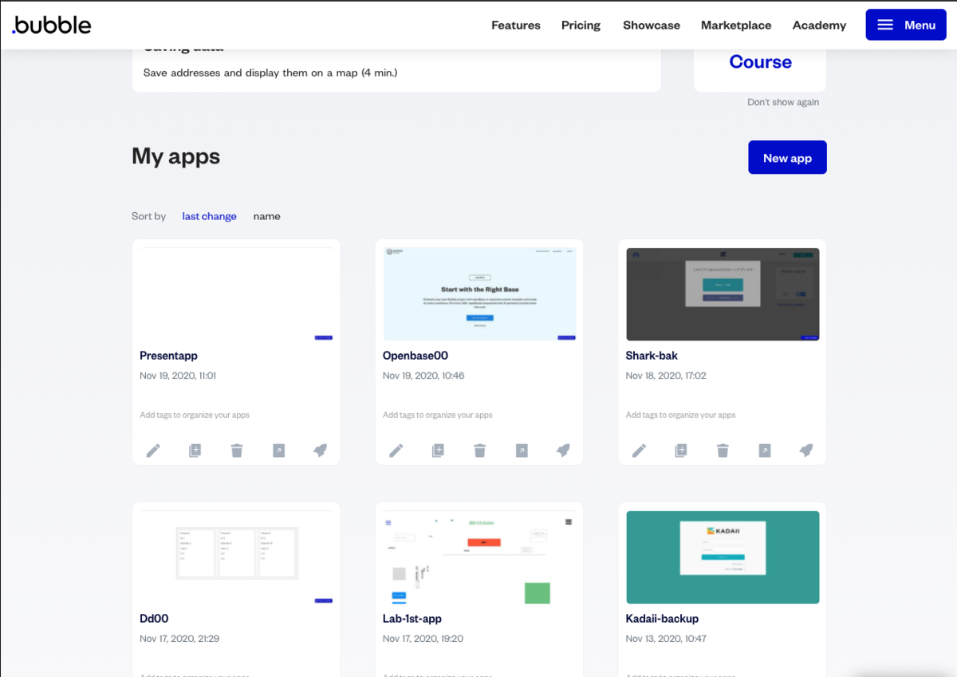Click the Kadaii-backup teal thumbnail
957x677 pixels.
coord(723,557)
